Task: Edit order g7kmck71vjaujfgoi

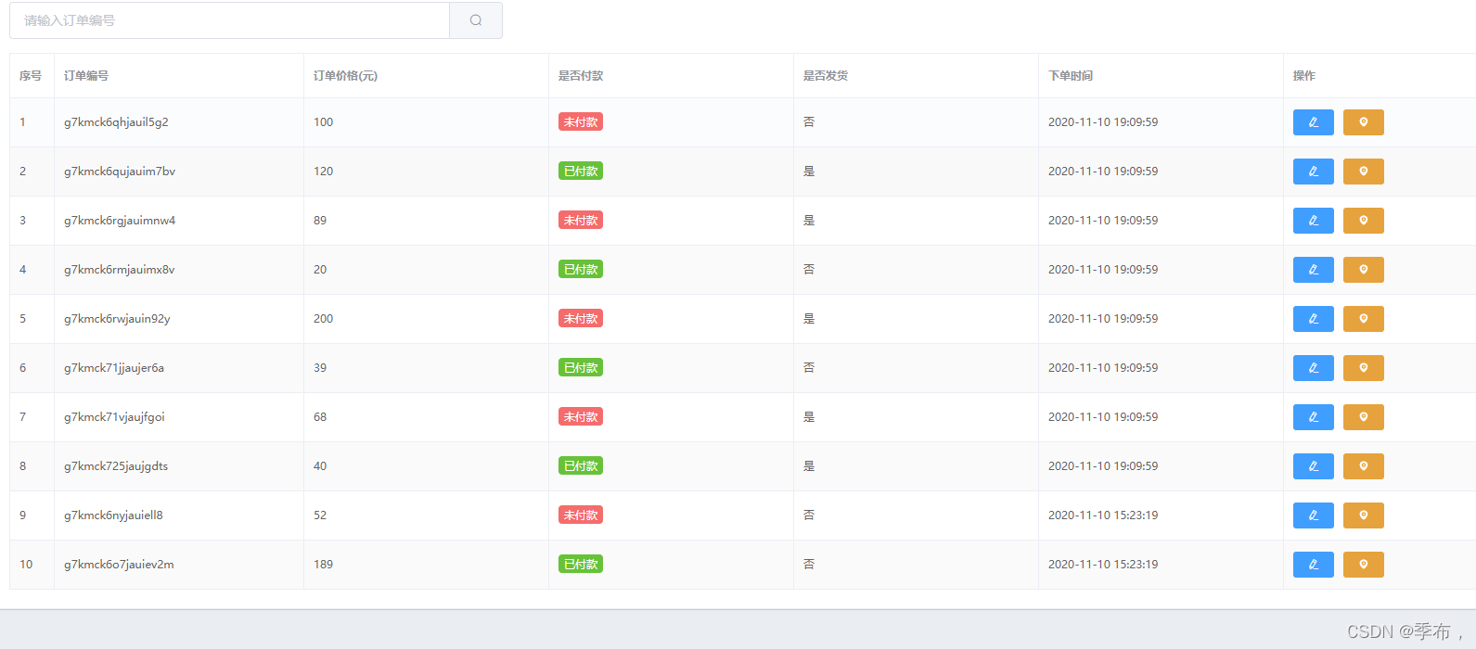Action: 1313,417
